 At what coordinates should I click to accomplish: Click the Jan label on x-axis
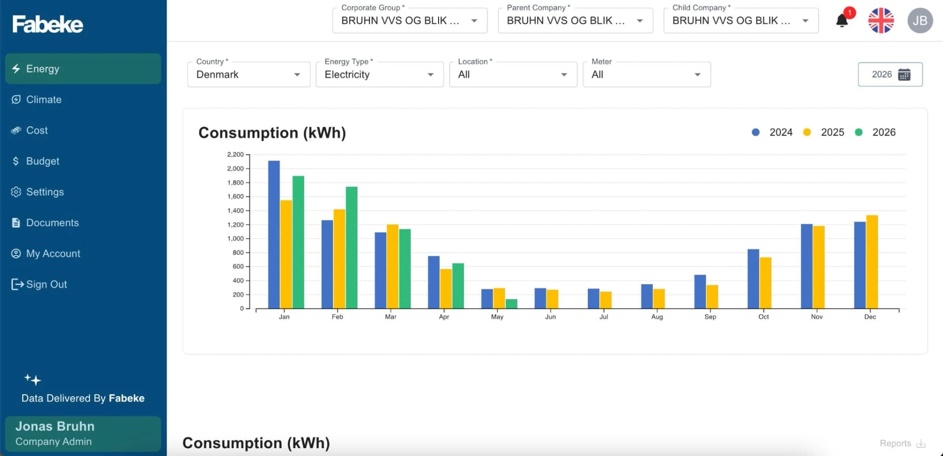click(x=284, y=317)
